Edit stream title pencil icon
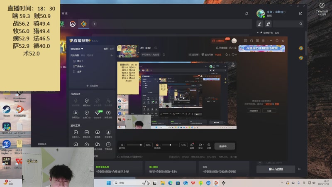Screen dimensions: 332x187 [x=156, y=48]
